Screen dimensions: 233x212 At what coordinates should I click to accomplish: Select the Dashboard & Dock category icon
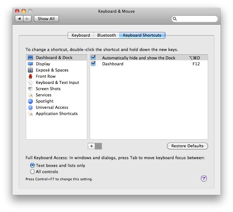[30, 58]
